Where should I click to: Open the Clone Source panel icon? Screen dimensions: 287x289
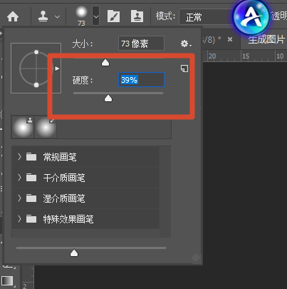137,16
